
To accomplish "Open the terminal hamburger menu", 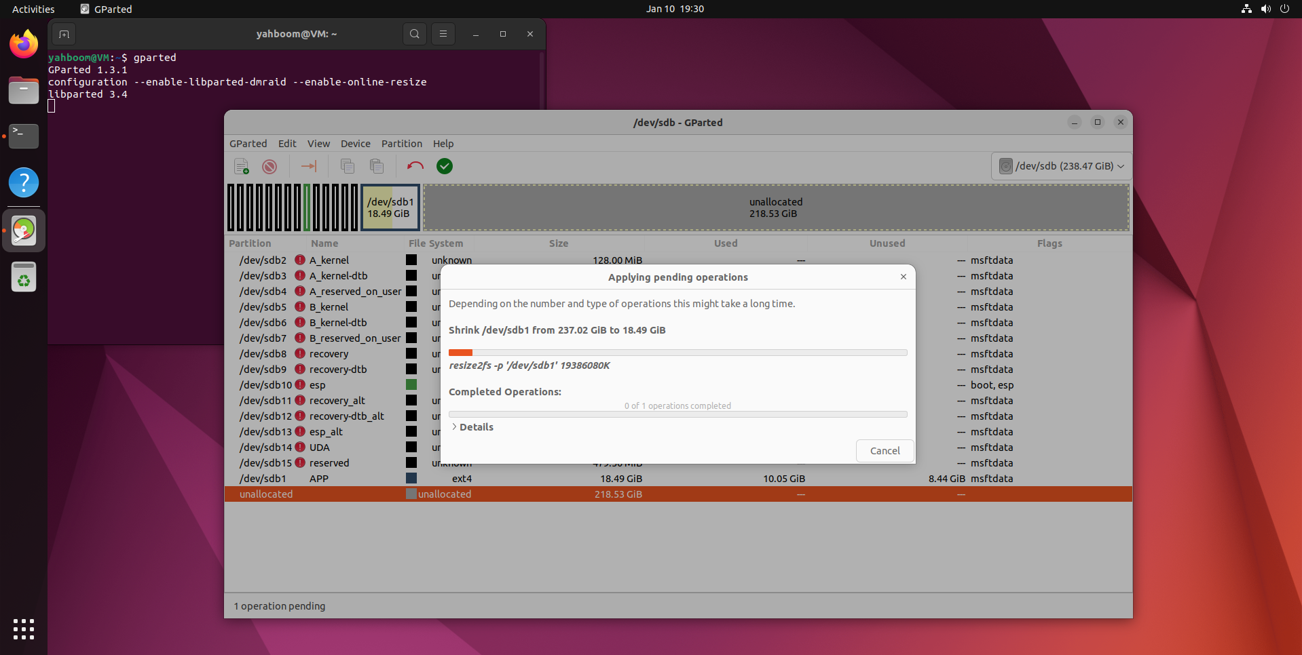I will tap(443, 34).
